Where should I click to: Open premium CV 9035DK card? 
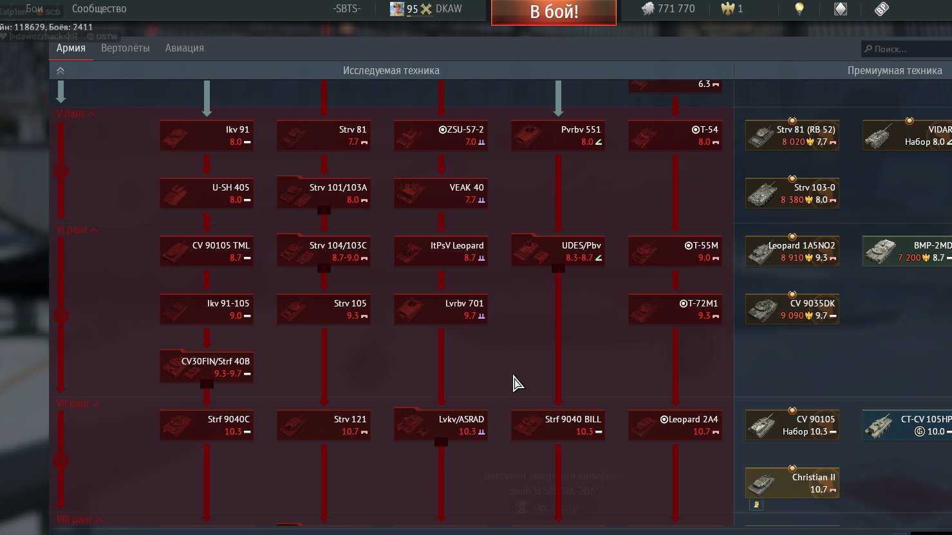coord(792,310)
